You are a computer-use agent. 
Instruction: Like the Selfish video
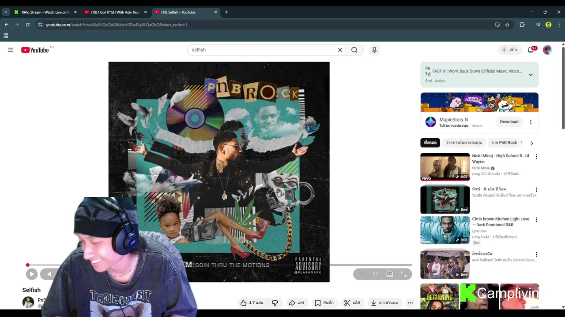(x=252, y=302)
